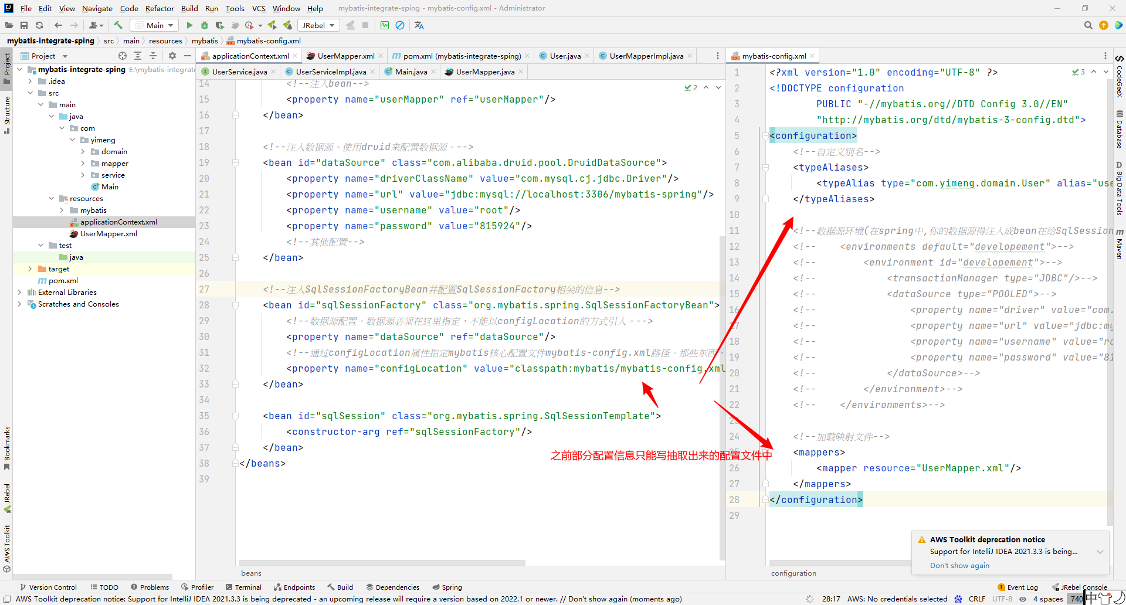The width and height of the screenshot is (1126, 605).
Task: Hide the Project panel with minus icon
Action: (188, 56)
